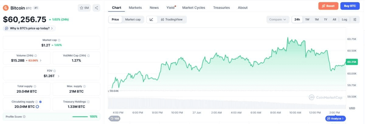The height and width of the screenshot is (124, 365).
Task: Click the Profile Score progress bar
Action: pos(80,116)
